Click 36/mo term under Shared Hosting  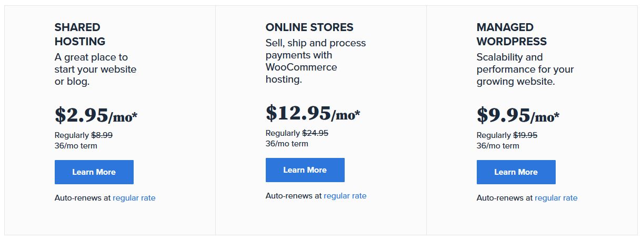click(x=76, y=146)
